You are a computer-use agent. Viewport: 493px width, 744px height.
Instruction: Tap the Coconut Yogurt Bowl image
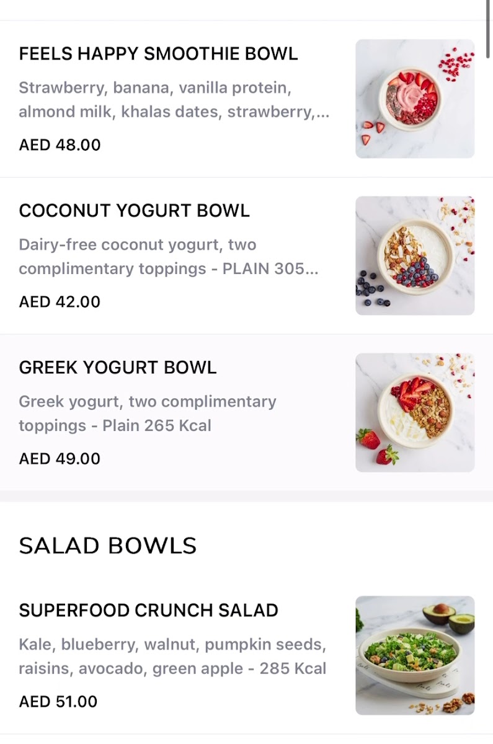(x=414, y=255)
